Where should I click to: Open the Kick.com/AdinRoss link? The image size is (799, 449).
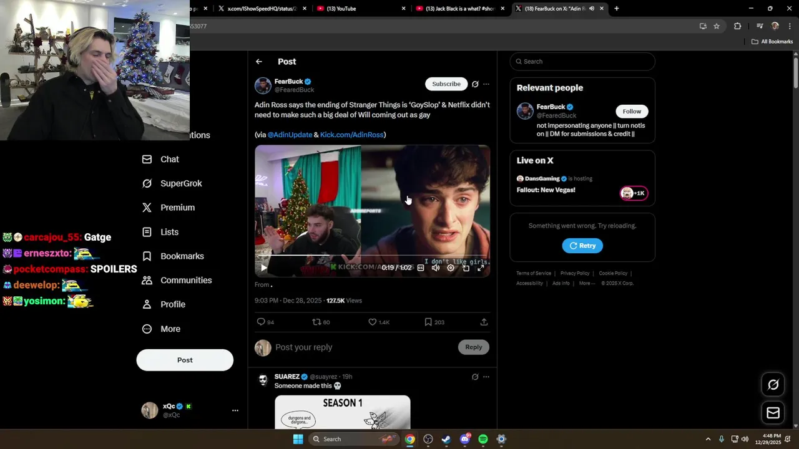coord(351,135)
